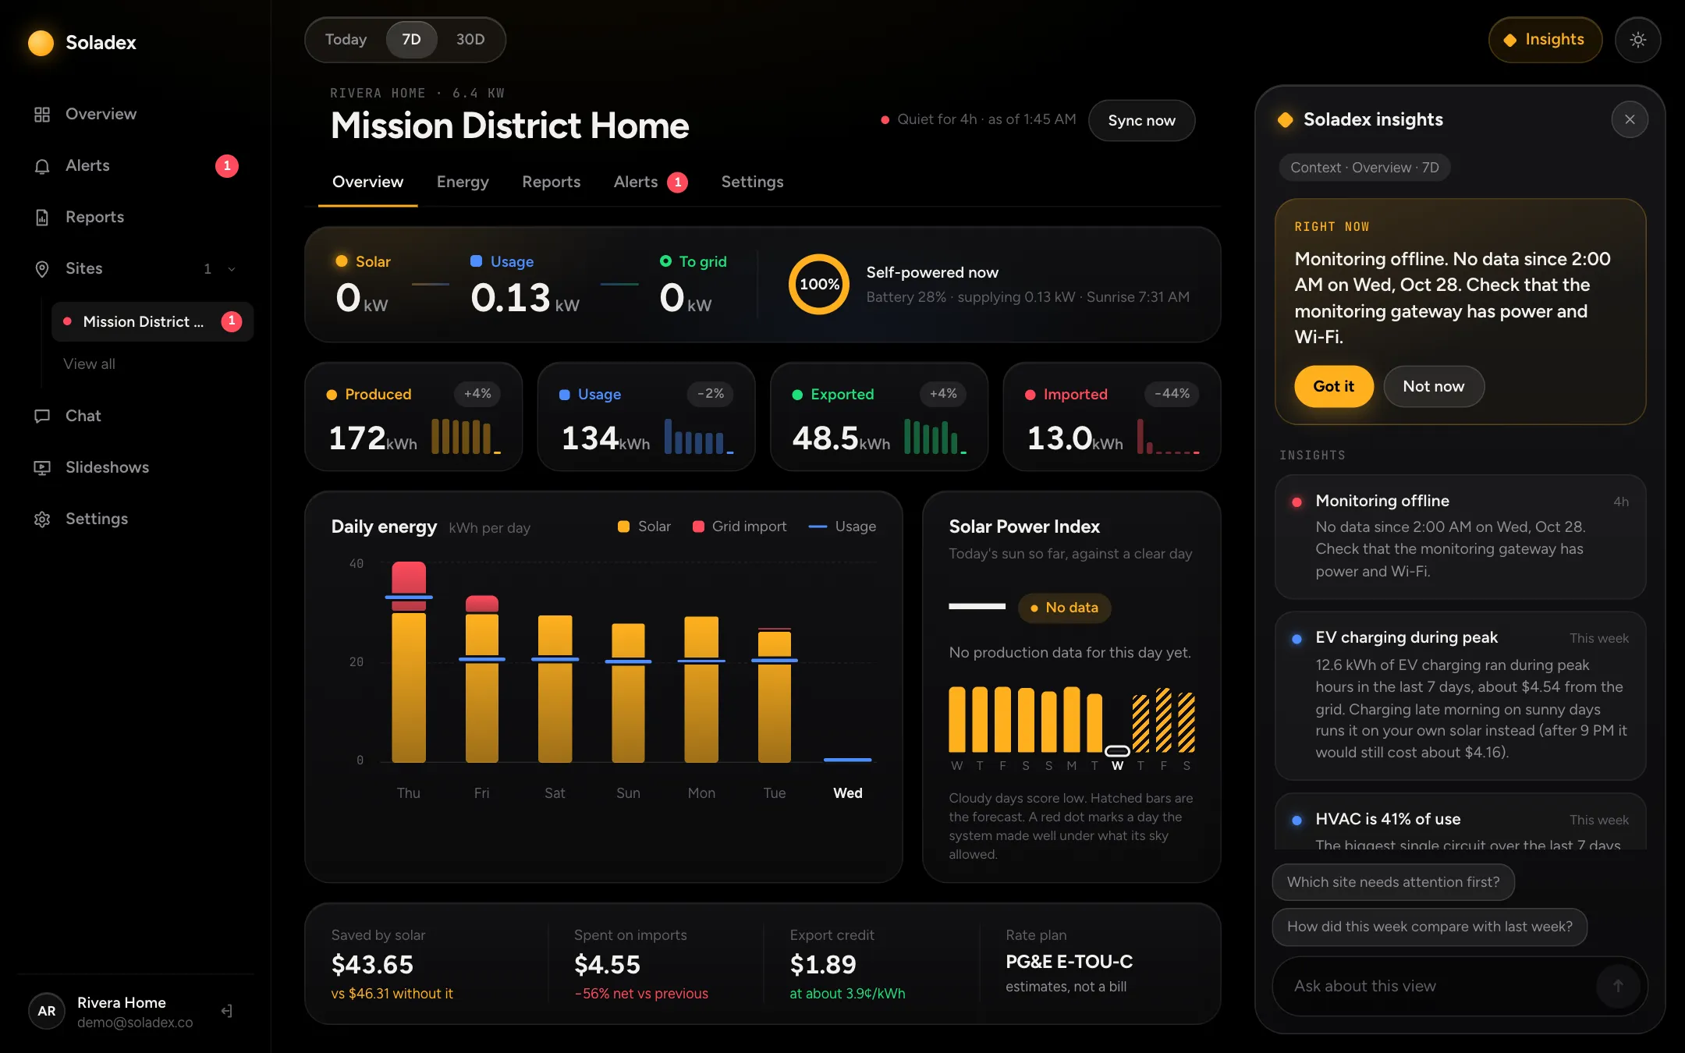Click the log out icon beside Rivera Home
Image resolution: width=1685 pixels, height=1053 pixels.
pyautogui.click(x=226, y=1011)
